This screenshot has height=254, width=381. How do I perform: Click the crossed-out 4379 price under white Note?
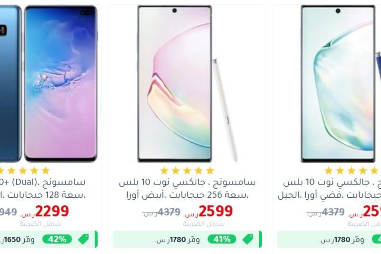(x=169, y=212)
